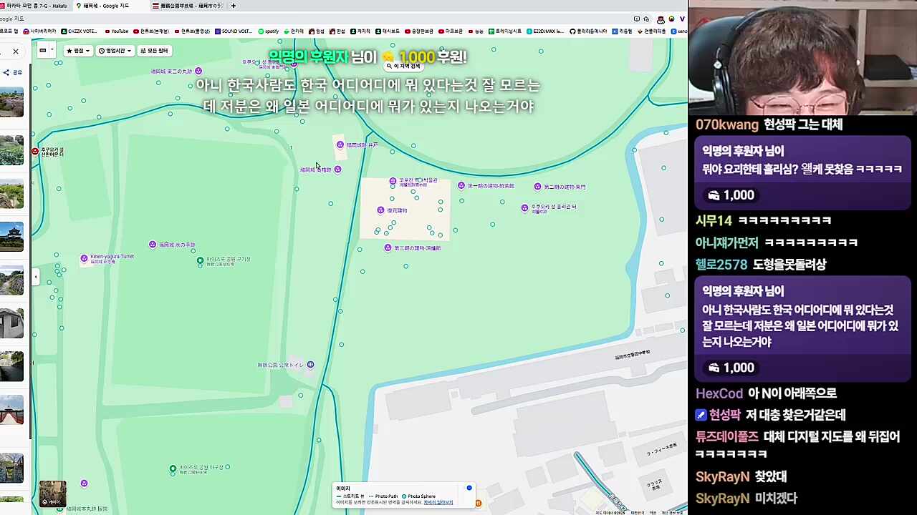Open the 트레이닝시트 bookmark
This screenshot has height=515, width=917.
click(505, 31)
